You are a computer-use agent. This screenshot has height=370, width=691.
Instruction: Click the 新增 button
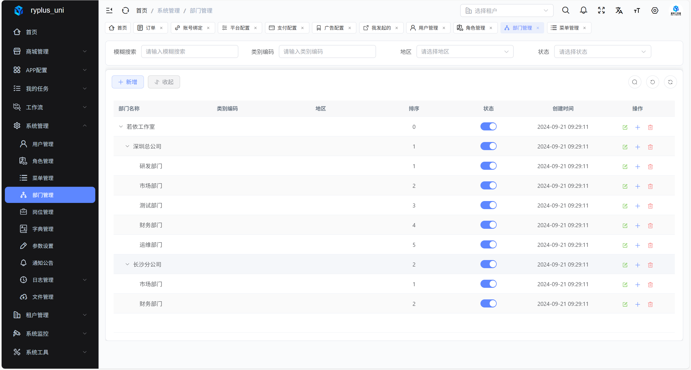pyautogui.click(x=128, y=82)
